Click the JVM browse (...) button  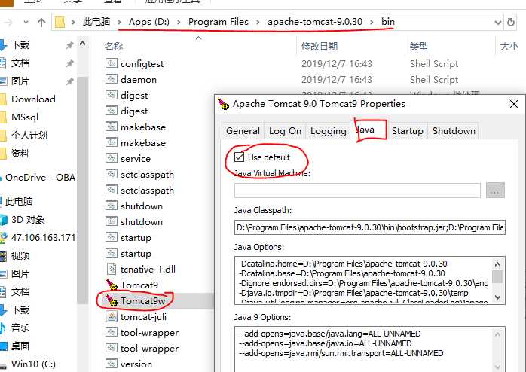point(495,191)
